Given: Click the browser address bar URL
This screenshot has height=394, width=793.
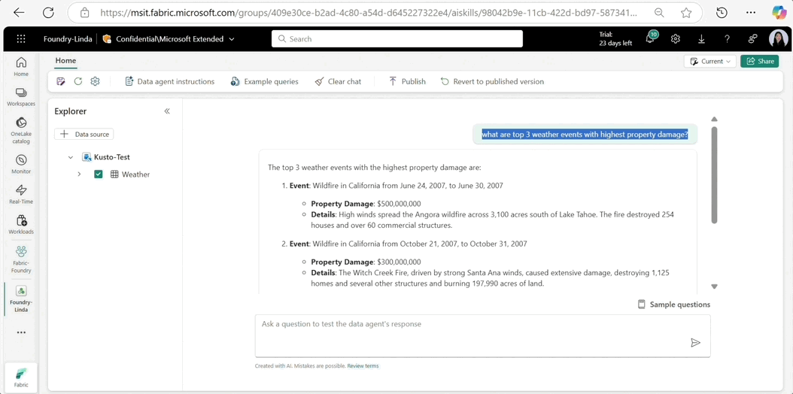Looking at the screenshot, I should (368, 13).
